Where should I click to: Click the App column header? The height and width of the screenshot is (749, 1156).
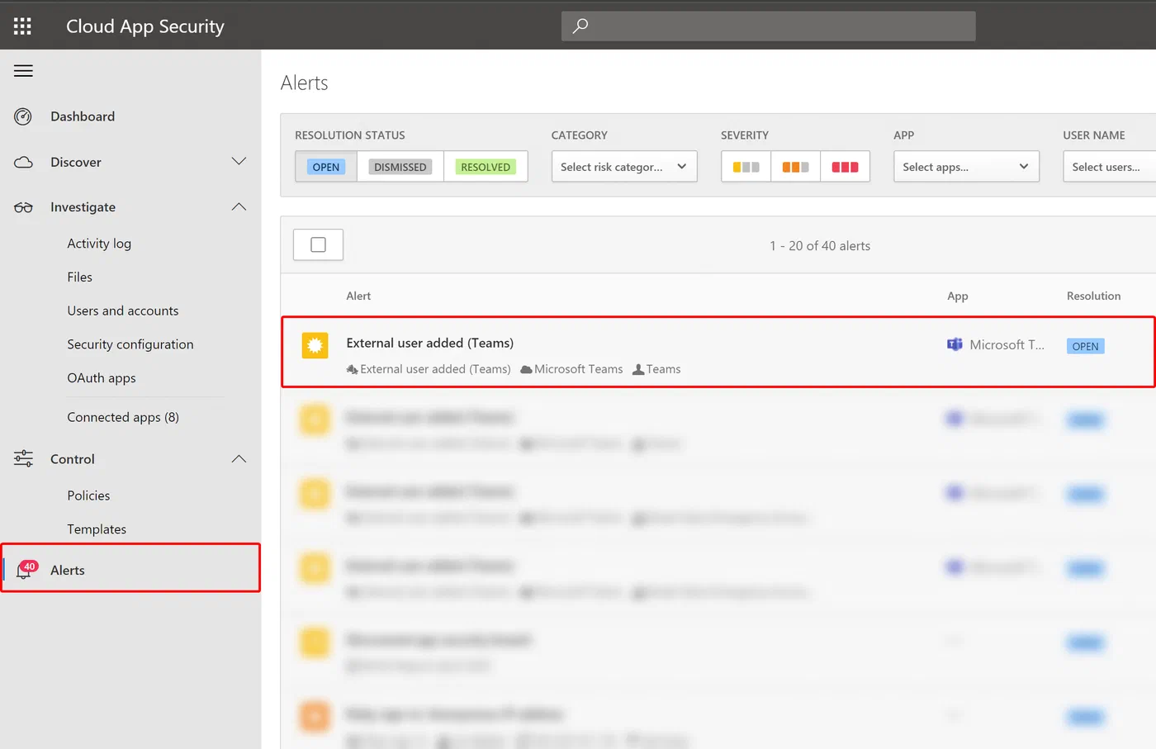coord(957,296)
